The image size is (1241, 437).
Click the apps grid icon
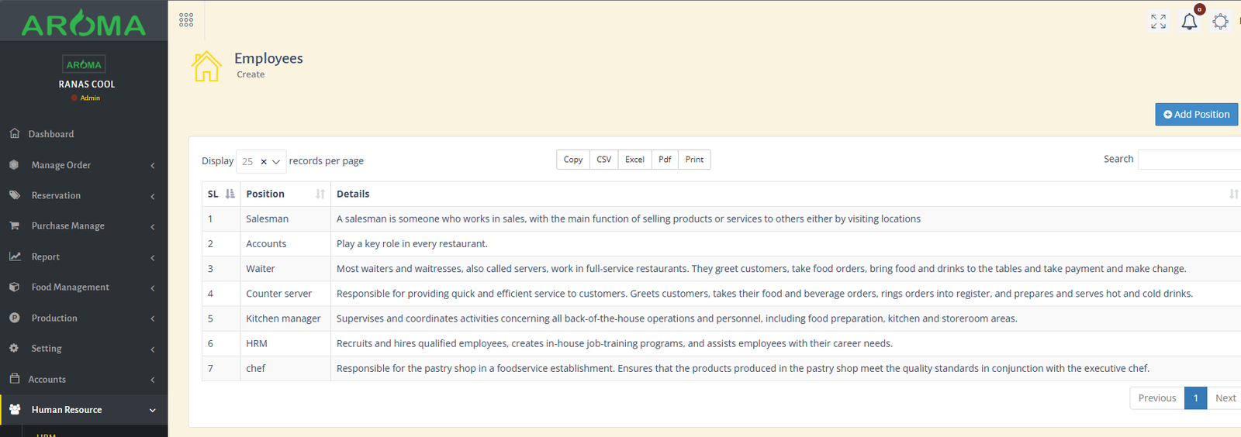(x=186, y=20)
